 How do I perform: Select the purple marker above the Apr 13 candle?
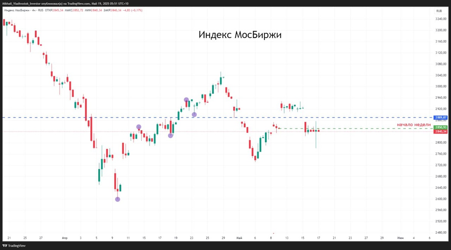[x=139, y=127]
